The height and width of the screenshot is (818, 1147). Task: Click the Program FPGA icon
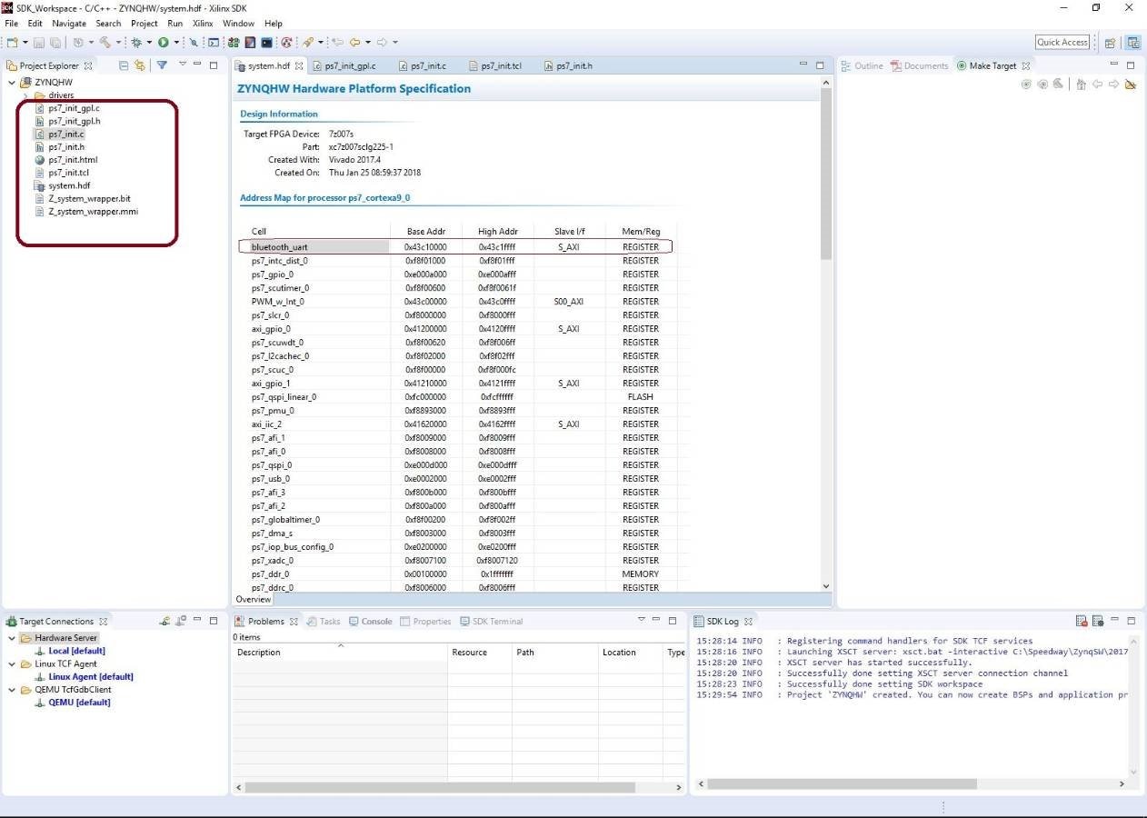tap(234, 42)
